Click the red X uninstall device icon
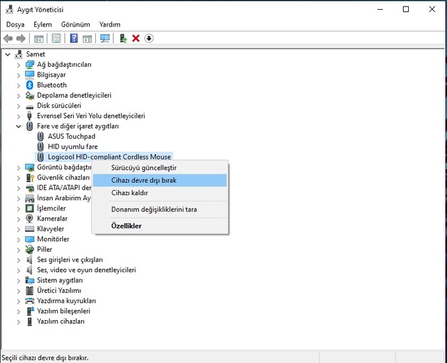This screenshot has height=363, width=447. (x=135, y=38)
